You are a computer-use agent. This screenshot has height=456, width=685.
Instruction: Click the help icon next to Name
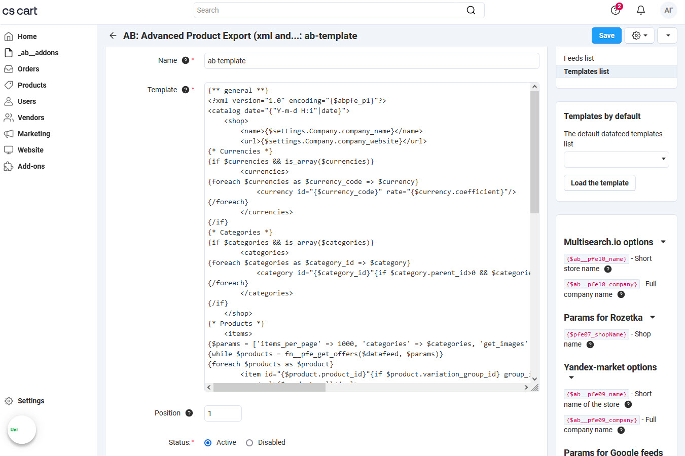click(x=186, y=60)
